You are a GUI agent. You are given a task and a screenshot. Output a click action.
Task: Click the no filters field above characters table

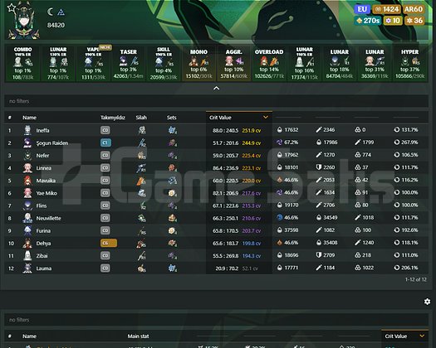(216, 101)
